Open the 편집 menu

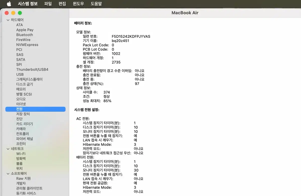point(62,4)
